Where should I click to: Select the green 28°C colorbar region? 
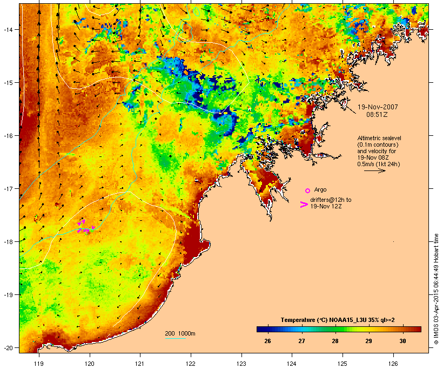pyautogui.click(x=335, y=329)
